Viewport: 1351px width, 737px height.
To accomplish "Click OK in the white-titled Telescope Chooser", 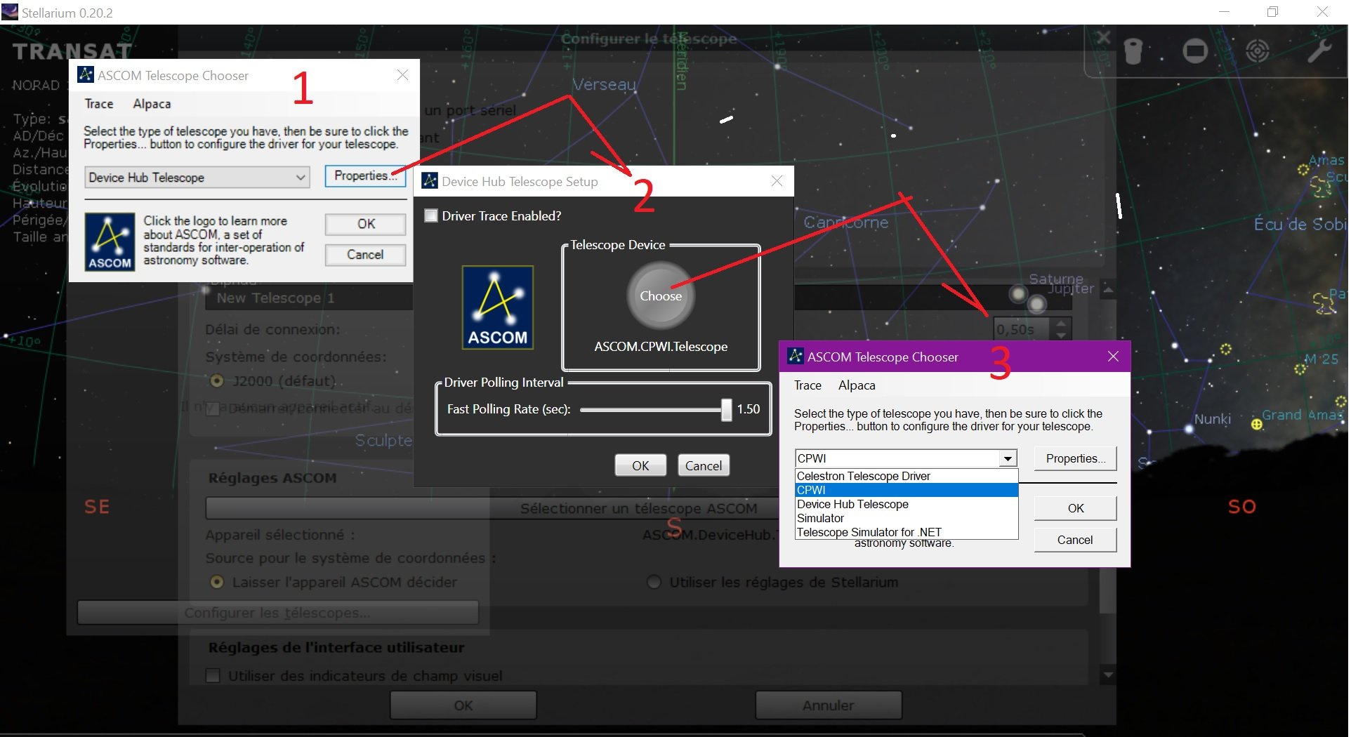I will (365, 224).
